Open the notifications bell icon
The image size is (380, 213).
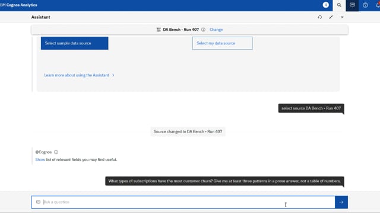[x=378, y=5]
